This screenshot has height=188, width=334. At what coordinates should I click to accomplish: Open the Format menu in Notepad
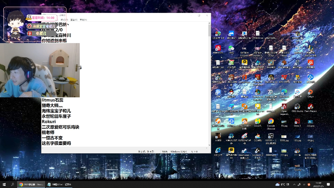[64, 20]
